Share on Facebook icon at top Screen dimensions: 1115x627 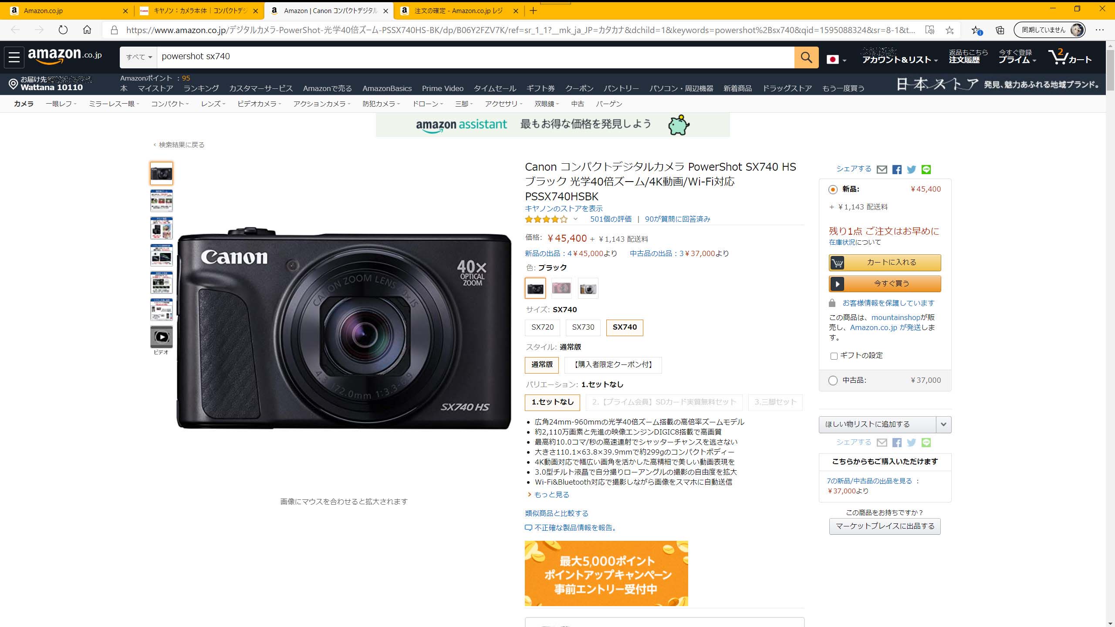click(897, 169)
